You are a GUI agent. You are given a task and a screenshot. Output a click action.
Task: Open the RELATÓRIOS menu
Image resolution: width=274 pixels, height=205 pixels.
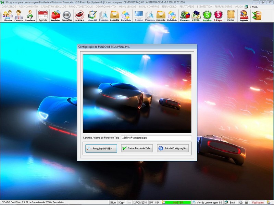187,6
